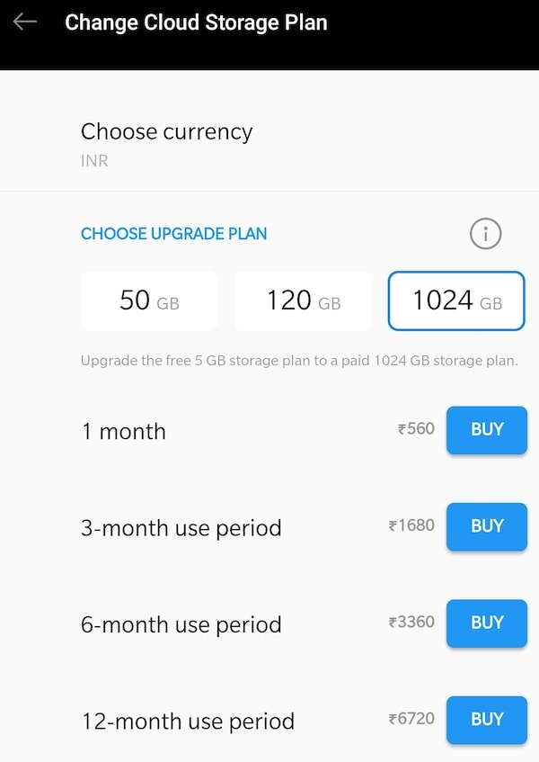Open the Choose currency selector
539x762 pixels.
point(166,143)
